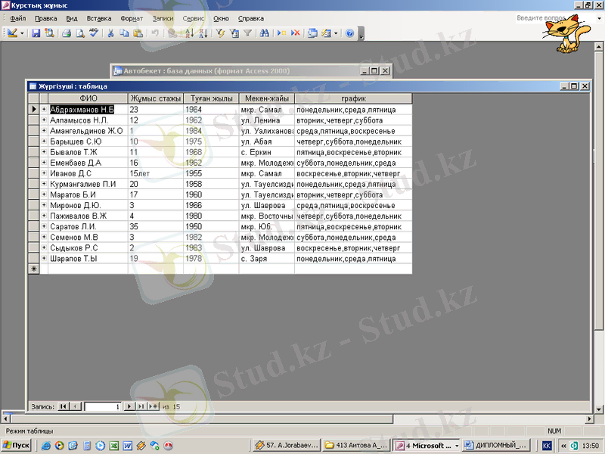
Task: Open the View mode dropdown arrow in the toolbar
Action: coord(22,33)
